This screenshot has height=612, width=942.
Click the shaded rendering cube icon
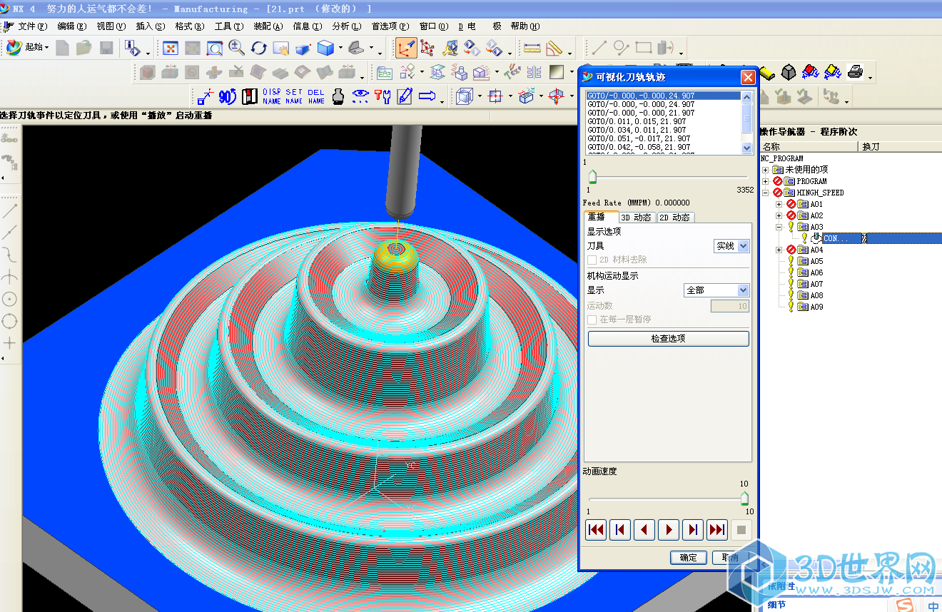coord(325,49)
